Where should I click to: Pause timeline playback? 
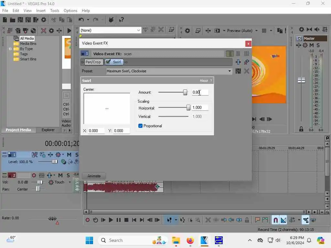coord(119,220)
